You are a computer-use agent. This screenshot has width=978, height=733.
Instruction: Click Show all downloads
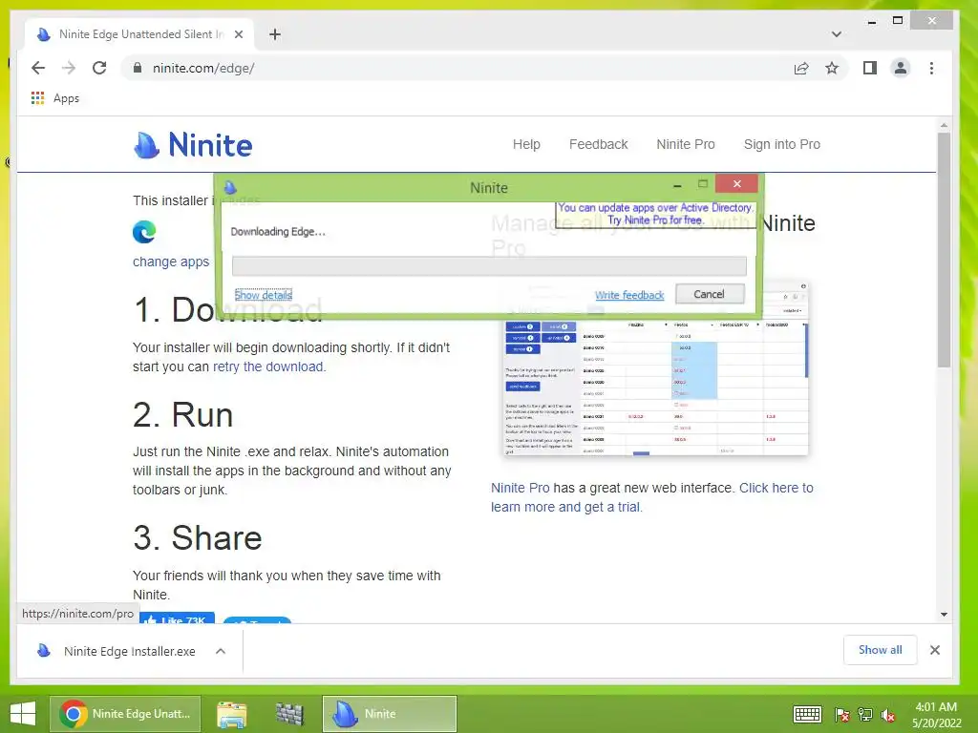click(x=880, y=650)
